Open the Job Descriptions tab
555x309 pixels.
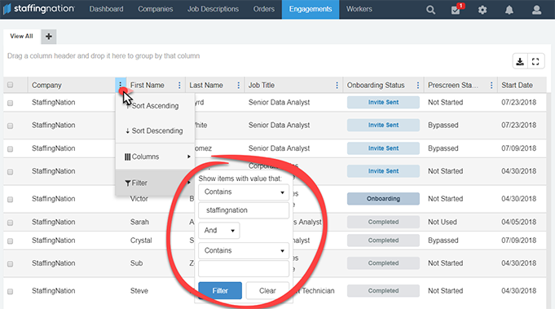click(213, 9)
